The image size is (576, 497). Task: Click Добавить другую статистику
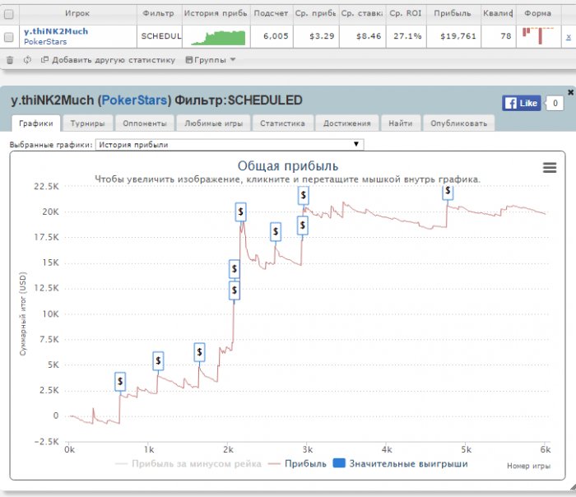[109, 60]
